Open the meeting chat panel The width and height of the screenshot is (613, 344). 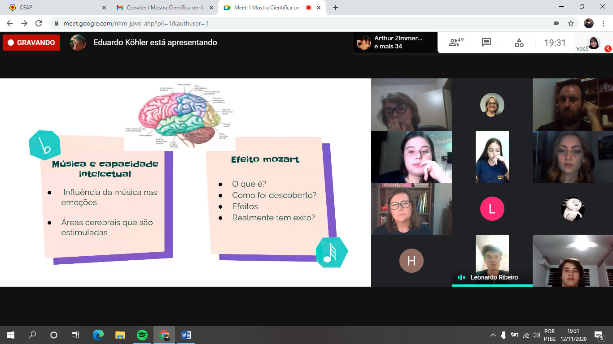[x=486, y=43]
